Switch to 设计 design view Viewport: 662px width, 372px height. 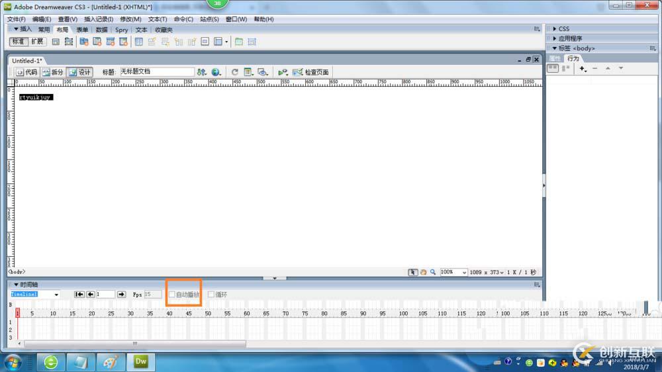80,72
